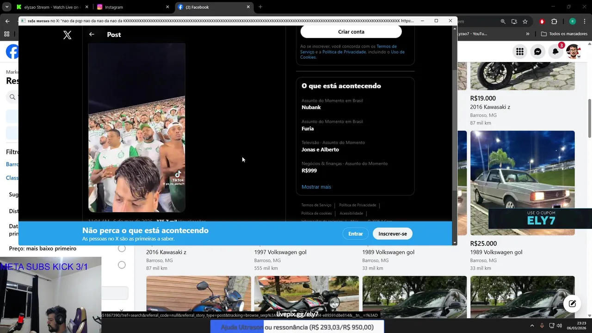Screen dimensions: 592x333
Task: Open the Chrome extensions puzzle icon
Action: pyautogui.click(x=555, y=21)
